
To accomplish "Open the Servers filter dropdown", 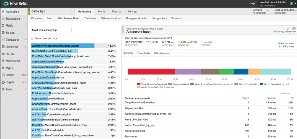I will click(x=261, y=11).
